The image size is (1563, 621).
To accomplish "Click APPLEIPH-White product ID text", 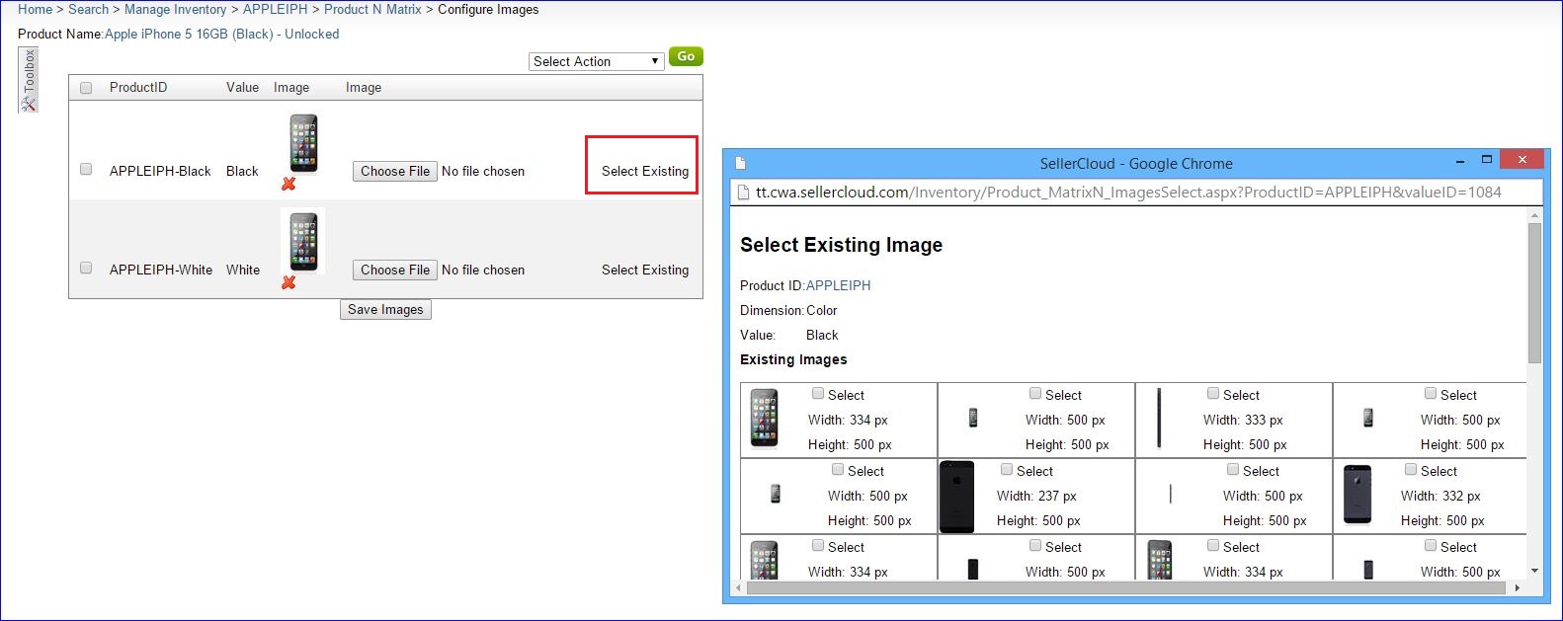I will [x=161, y=270].
